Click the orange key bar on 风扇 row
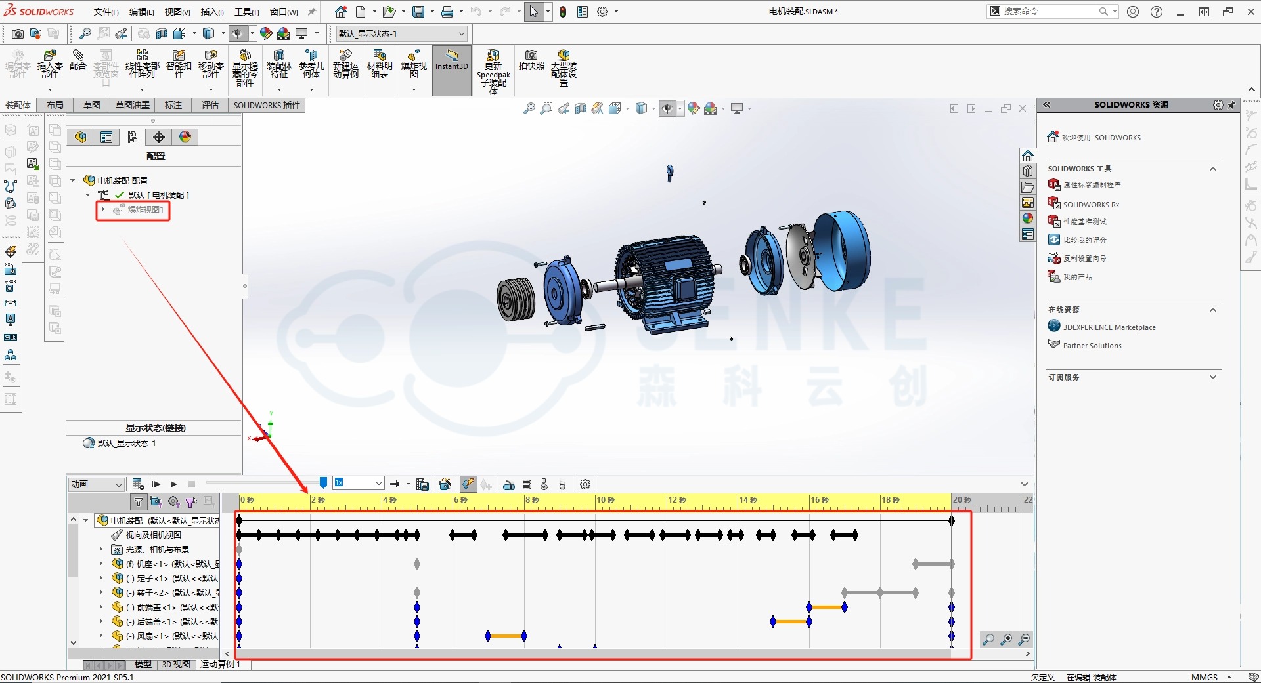Screen dimensions: 1261x683 click(506, 636)
